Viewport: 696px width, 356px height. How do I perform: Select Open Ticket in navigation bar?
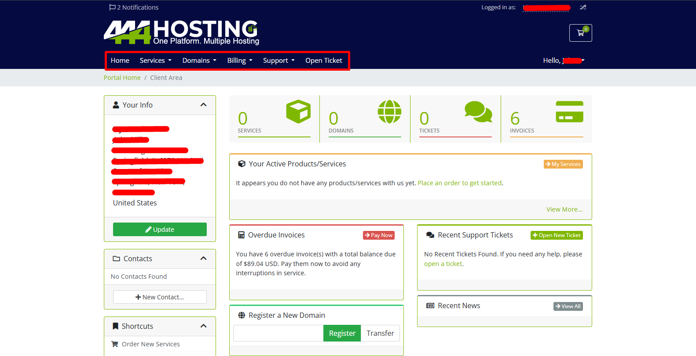(323, 61)
